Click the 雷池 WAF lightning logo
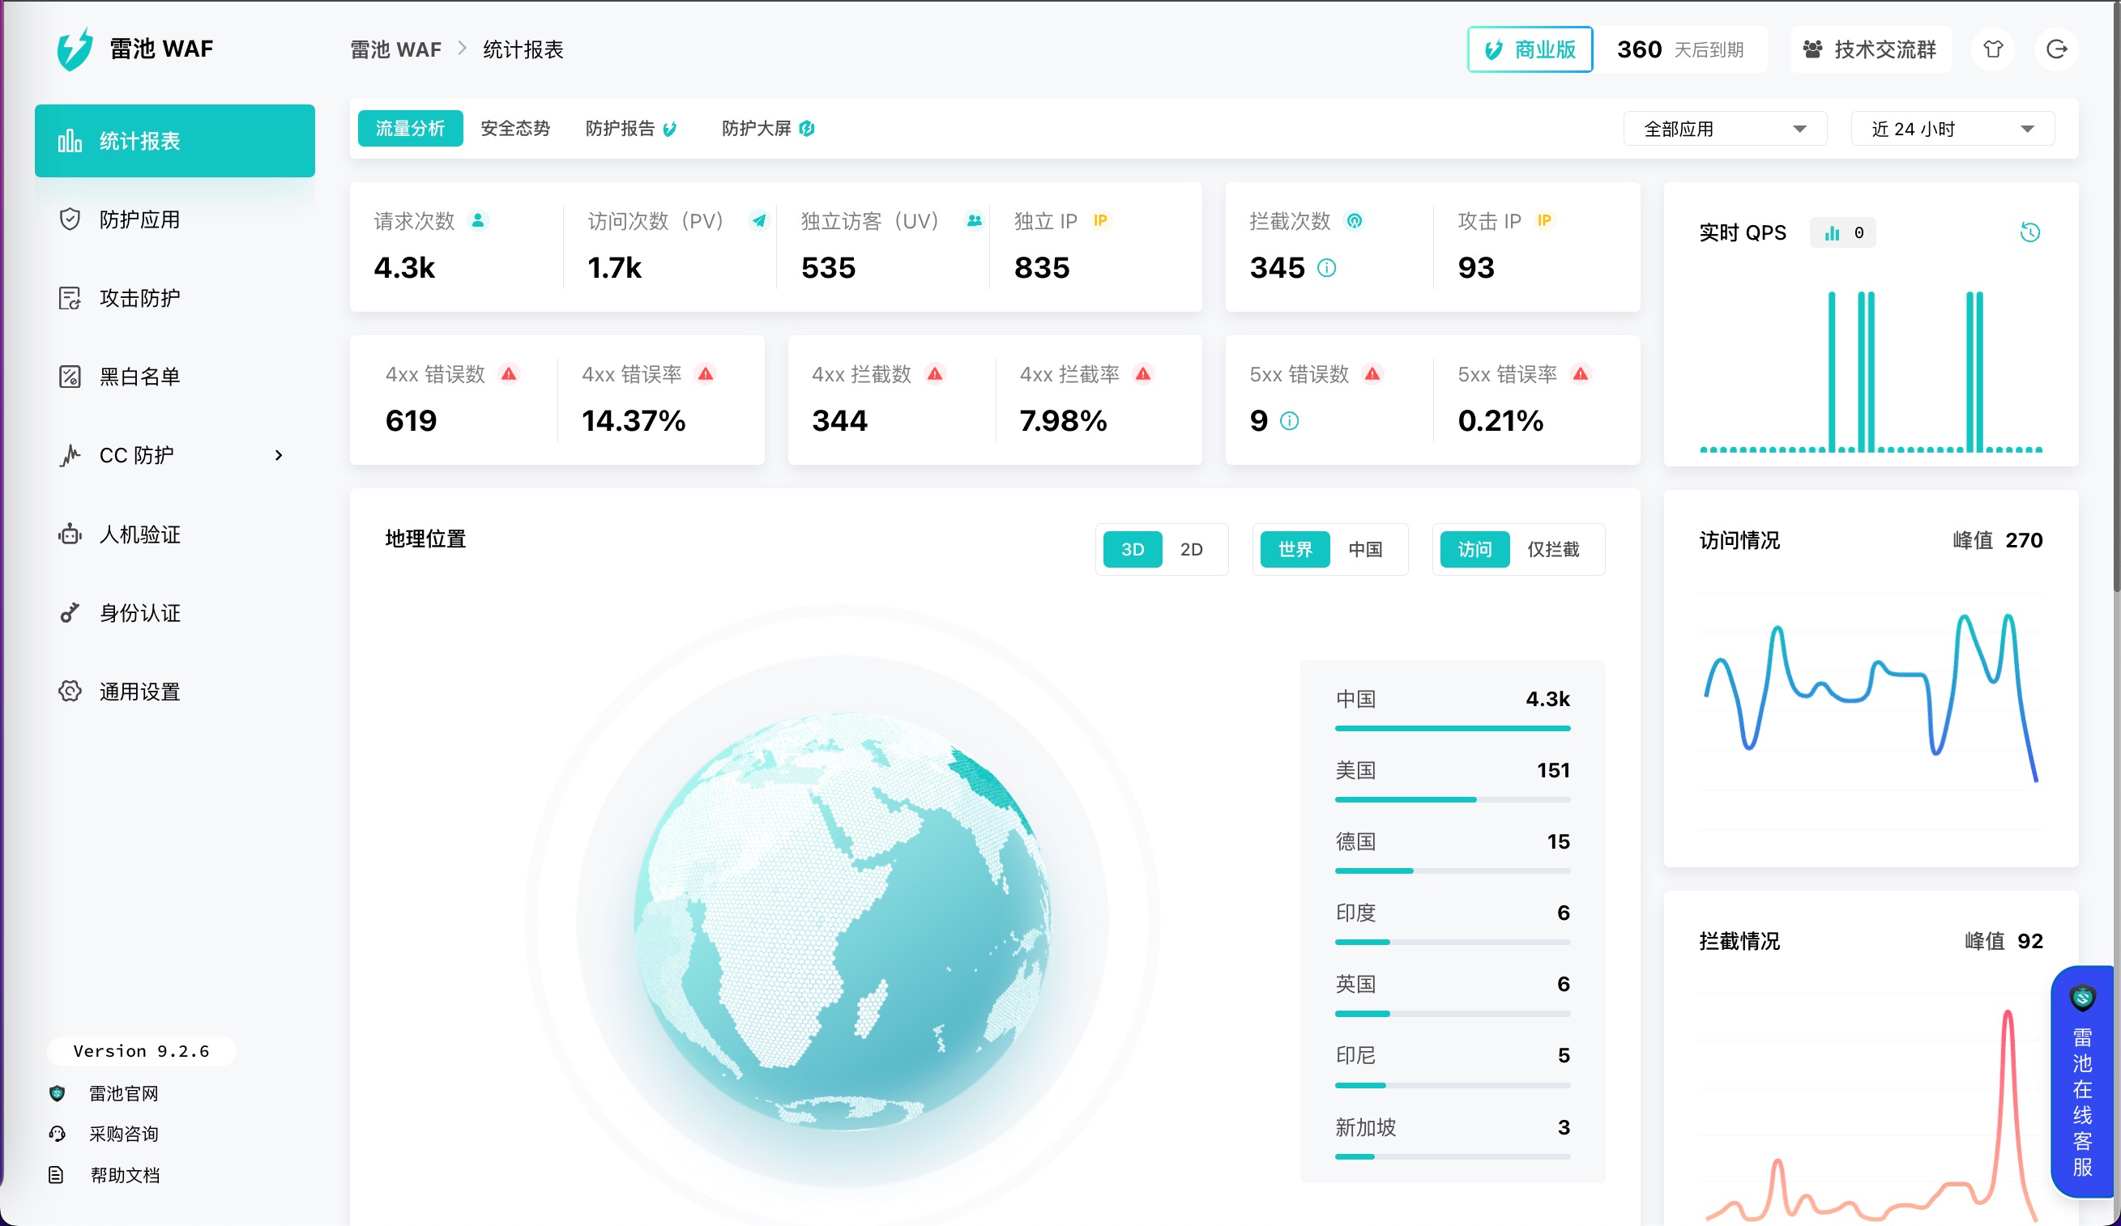This screenshot has width=2121, height=1226. coord(75,49)
